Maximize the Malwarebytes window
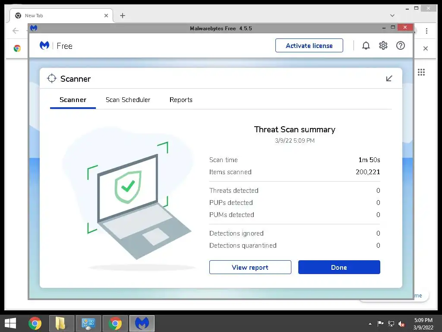This screenshot has height=332, width=442. pyautogui.click(x=393, y=27)
